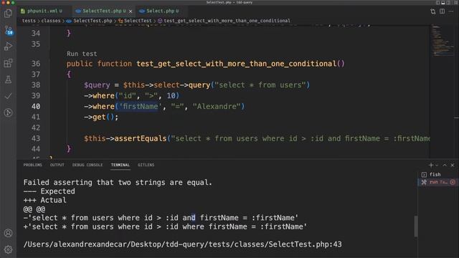Click '->get();' on line 41
The width and height of the screenshot is (459, 258).
point(101,118)
